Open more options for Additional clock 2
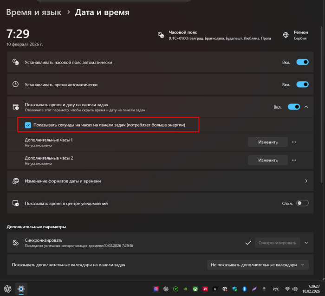The image size is (325, 296). 293,160
